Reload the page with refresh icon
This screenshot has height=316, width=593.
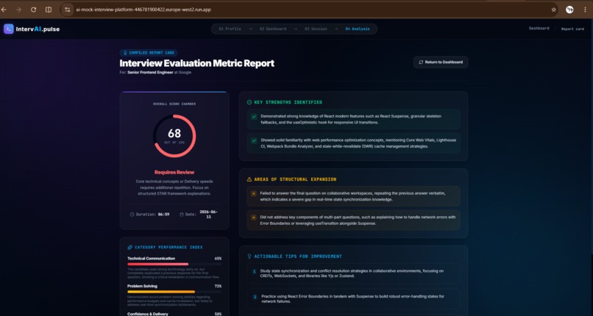tap(33, 10)
